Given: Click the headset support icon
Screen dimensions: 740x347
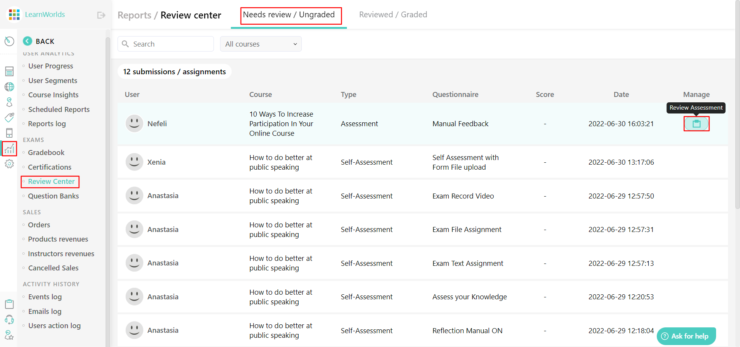Looking at the screenshot, I should [9, 320].
